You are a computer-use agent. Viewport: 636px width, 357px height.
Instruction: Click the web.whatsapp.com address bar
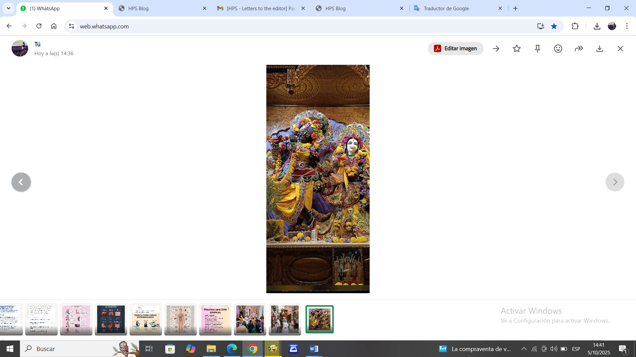coord(265,26)
